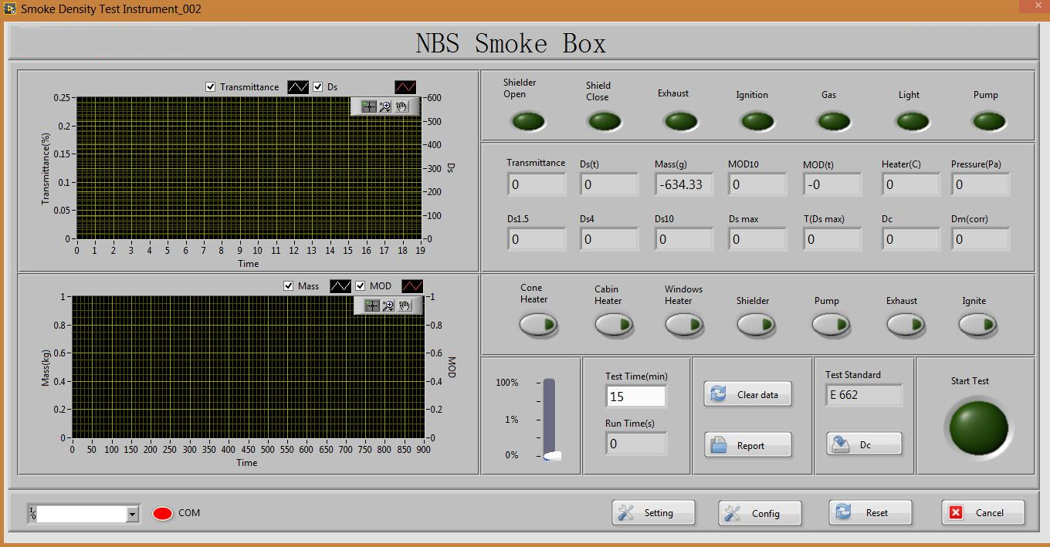Toggle the Cabin Heater switch
This screenshot has height=547, width=1050.
tap(614, 326)
